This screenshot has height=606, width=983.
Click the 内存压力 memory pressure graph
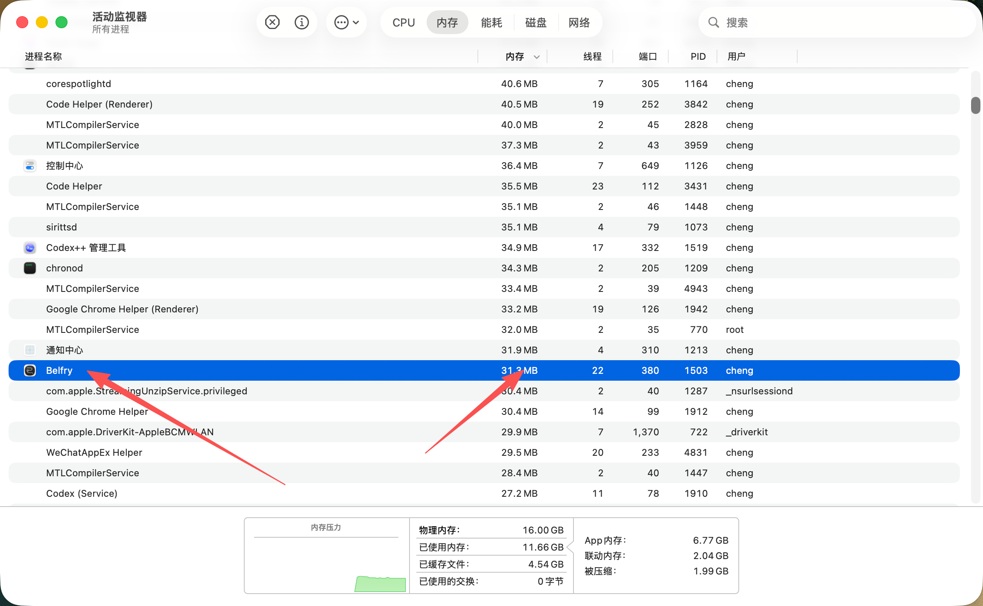[327, 556]
